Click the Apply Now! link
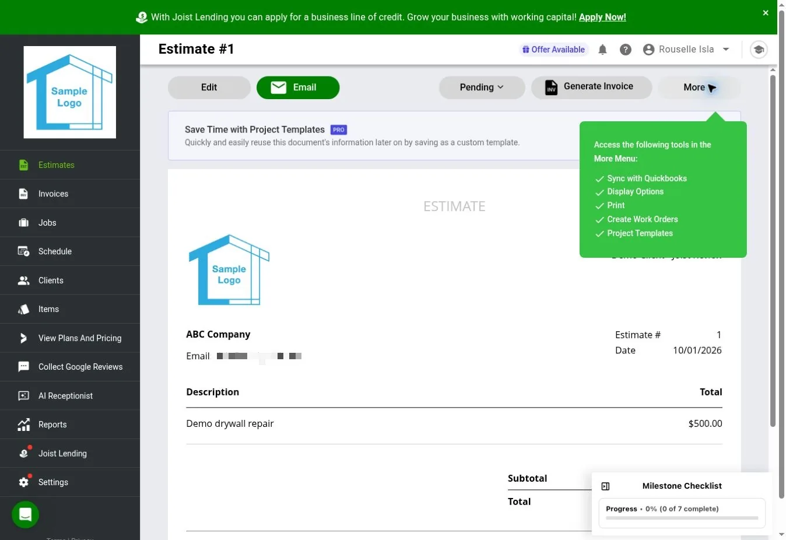Image resolution: width=786 pixels, height=540 pixels. point(602,17)
